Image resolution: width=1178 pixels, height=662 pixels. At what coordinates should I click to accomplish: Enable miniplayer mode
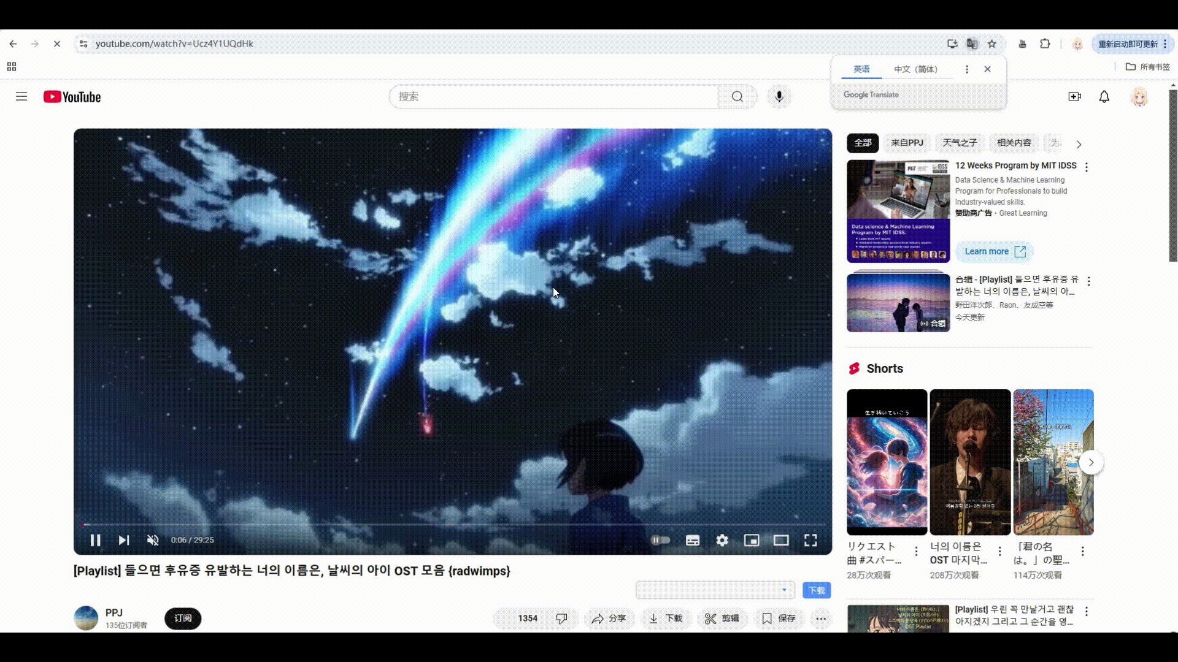(x=752, y=540)
